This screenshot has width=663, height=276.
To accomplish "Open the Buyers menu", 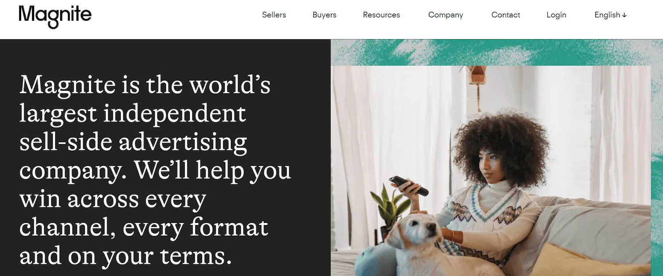I will [324, 15].
